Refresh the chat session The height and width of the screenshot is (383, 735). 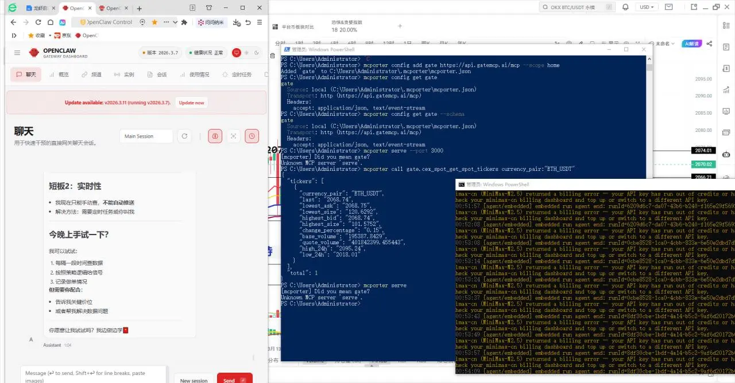pyautogui.click(x=184, y=136)
